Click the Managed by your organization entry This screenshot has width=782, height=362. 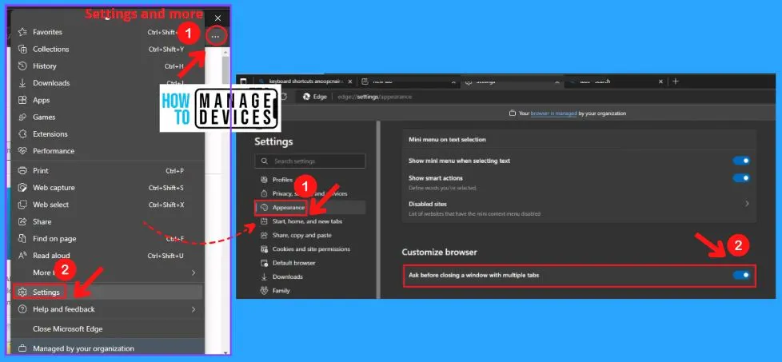pos(107,348)
